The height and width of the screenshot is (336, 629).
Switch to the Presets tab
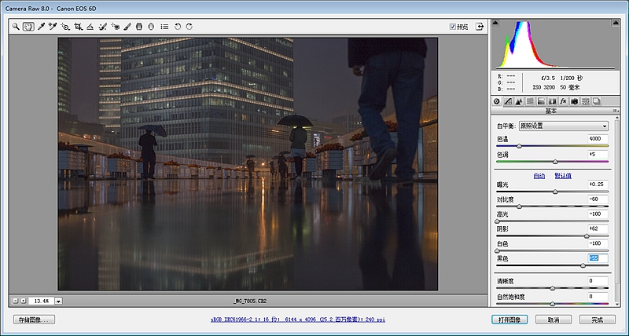tap(586, 101)
